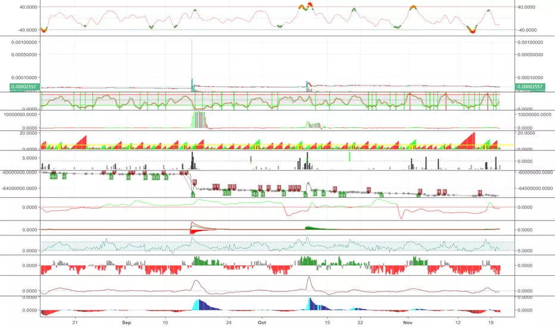Click the bright green bar in the 5.0000 pane
The image size is (555, 327).
pyautogui.click(x=350, y=156)
